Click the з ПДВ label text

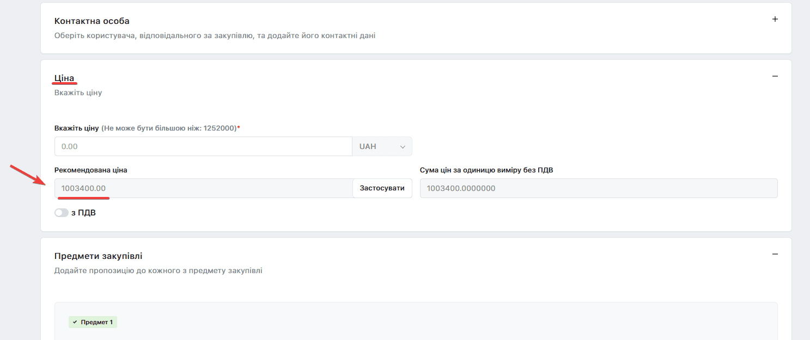83,213
